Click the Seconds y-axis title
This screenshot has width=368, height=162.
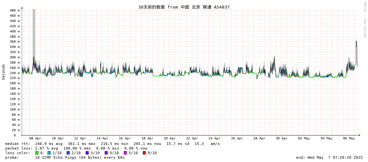coord(4,72)
